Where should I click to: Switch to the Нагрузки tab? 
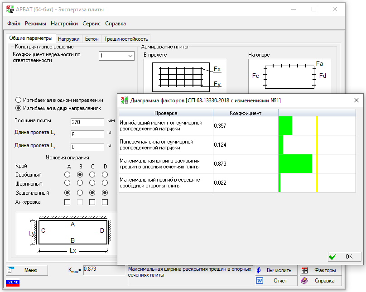(x=69, y=39)
